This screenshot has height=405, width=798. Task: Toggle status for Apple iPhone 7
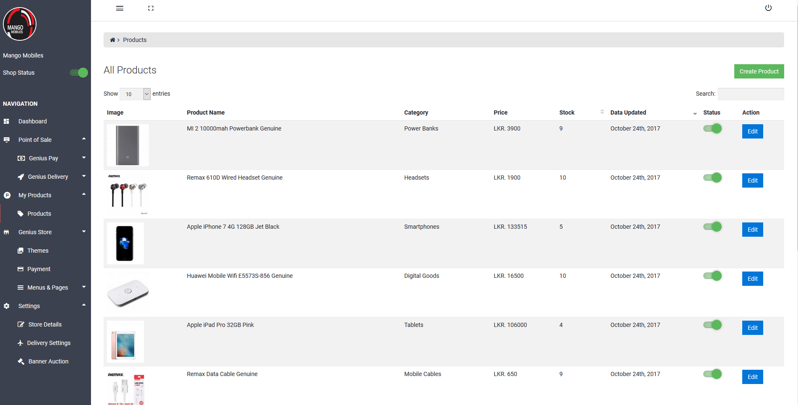point(712,227)
